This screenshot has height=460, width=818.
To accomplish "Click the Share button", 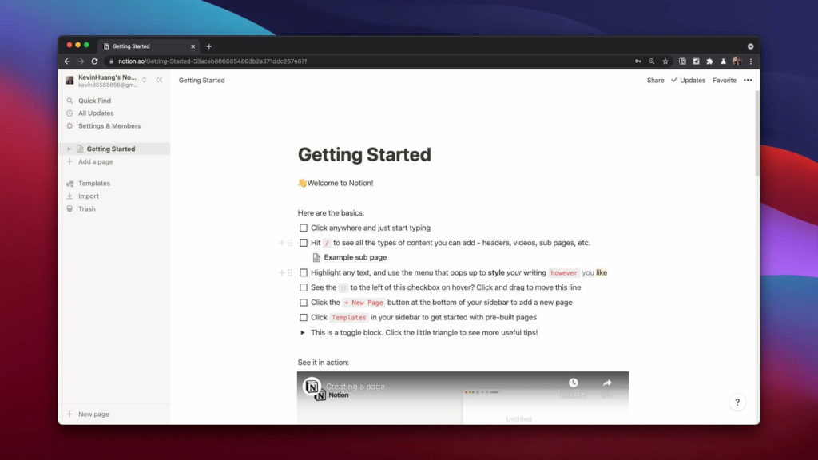I will [x=655, y=81].
